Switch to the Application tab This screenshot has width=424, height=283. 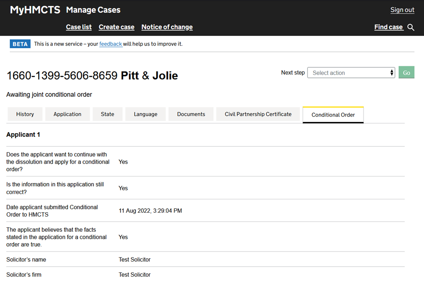coord(68,114)
